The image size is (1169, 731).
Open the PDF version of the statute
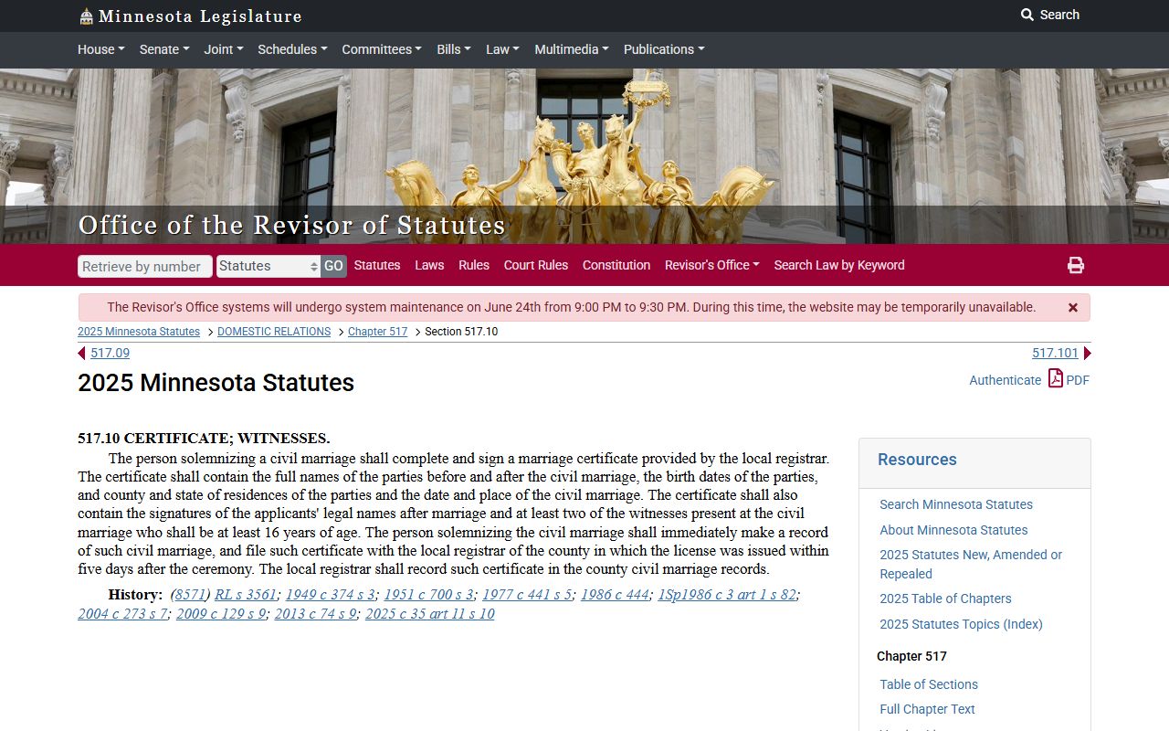(1069, 379)
